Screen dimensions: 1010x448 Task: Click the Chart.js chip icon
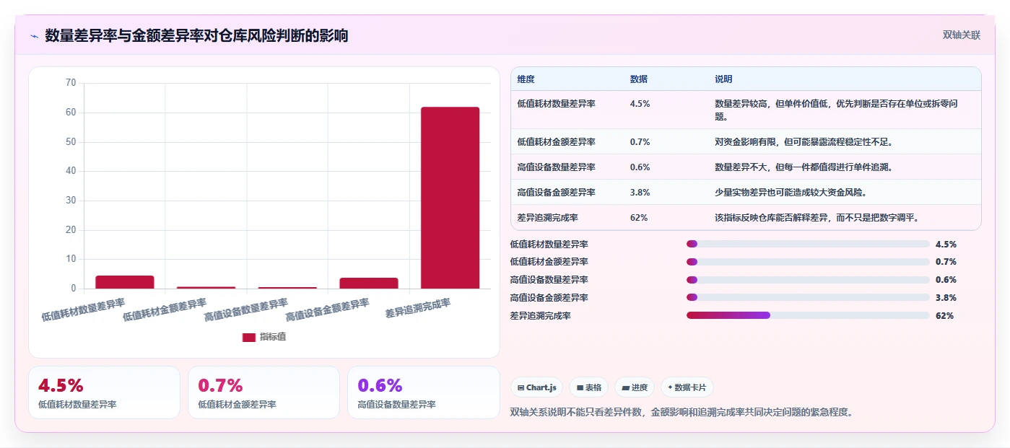tap(521, 387)
